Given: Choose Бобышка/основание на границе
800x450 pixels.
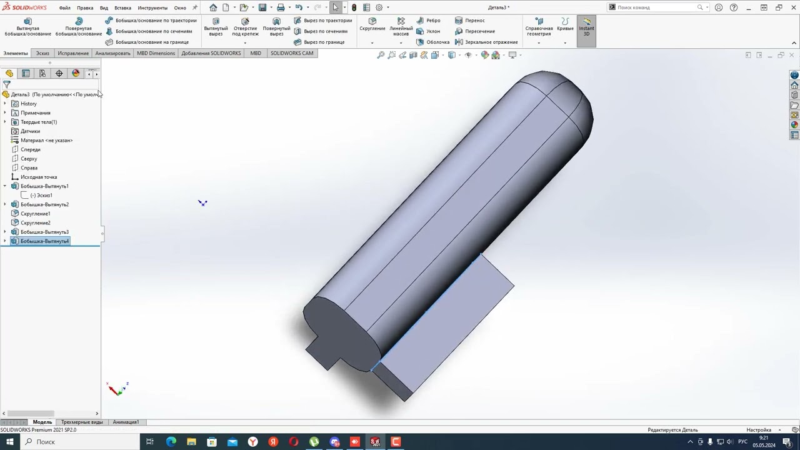Looking at the screenshot, I should point(147,42).
